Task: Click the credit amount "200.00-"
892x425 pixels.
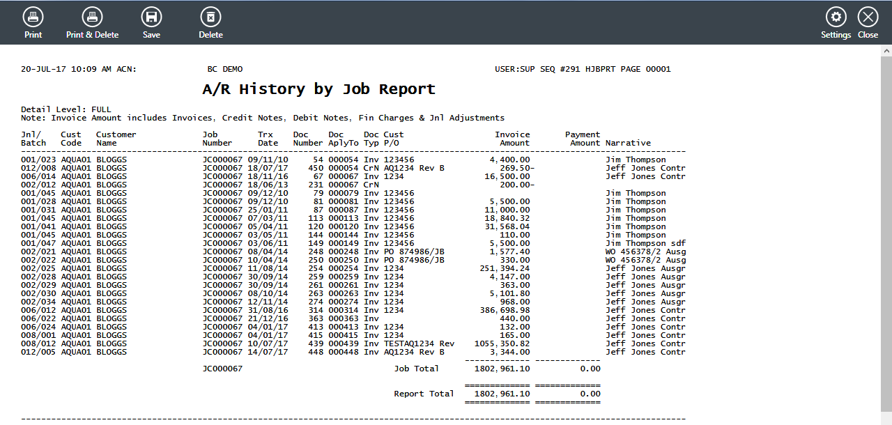Action: point(518,185)
